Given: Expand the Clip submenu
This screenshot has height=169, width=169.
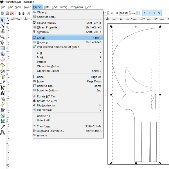Looking at the screenshot, I should click(67, 53).
